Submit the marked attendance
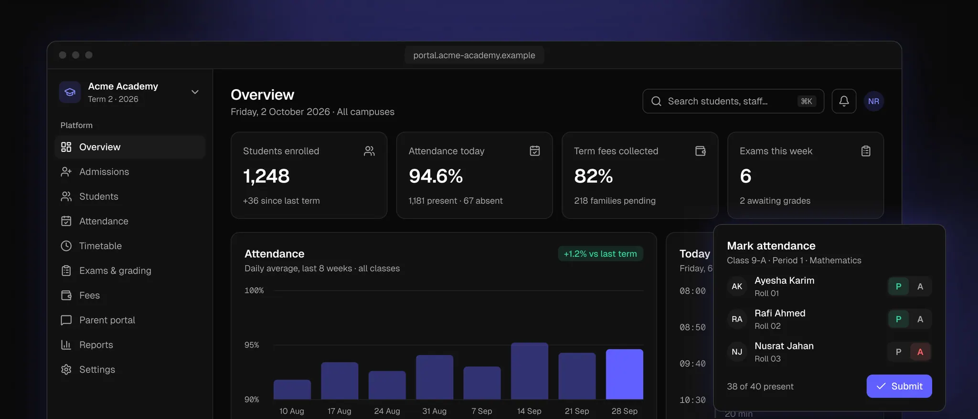 [899, 386]
